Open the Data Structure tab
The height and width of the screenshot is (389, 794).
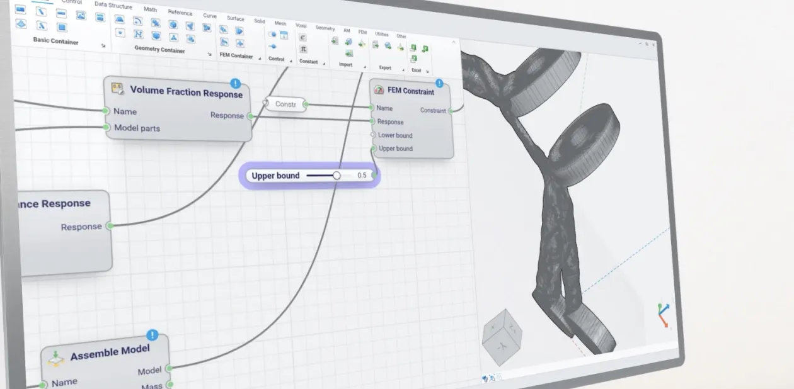click(113, 6)
